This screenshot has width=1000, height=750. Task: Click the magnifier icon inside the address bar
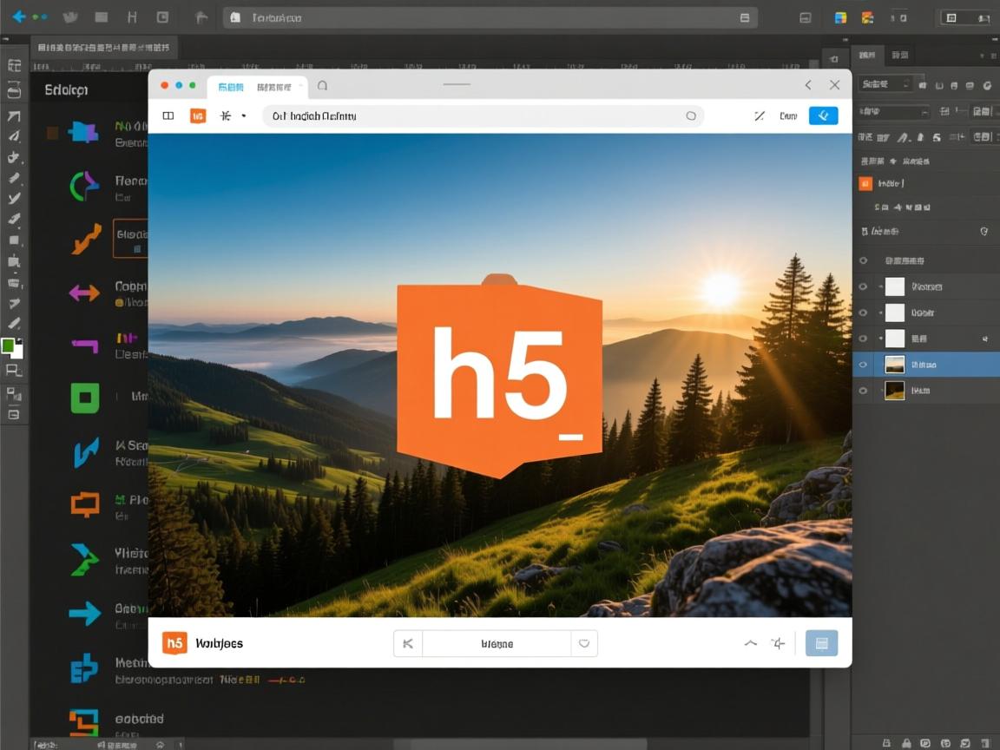click(692, 115)
